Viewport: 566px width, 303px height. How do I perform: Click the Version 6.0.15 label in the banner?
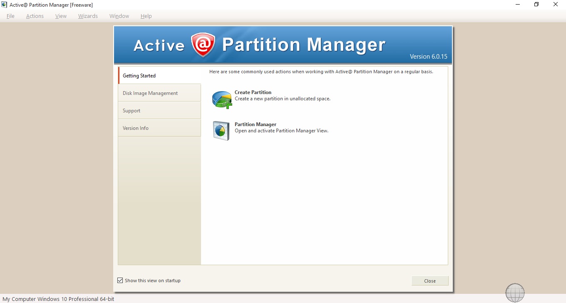pos(429,56)
